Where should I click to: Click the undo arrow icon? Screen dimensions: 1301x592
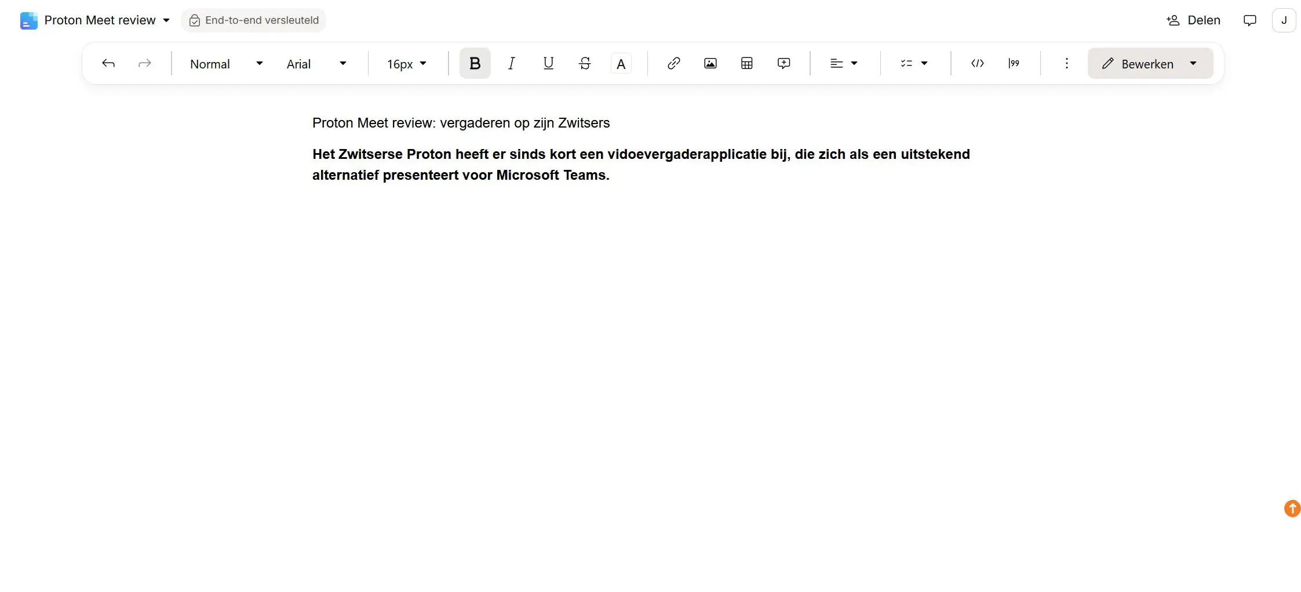click(x=108, y=63)
